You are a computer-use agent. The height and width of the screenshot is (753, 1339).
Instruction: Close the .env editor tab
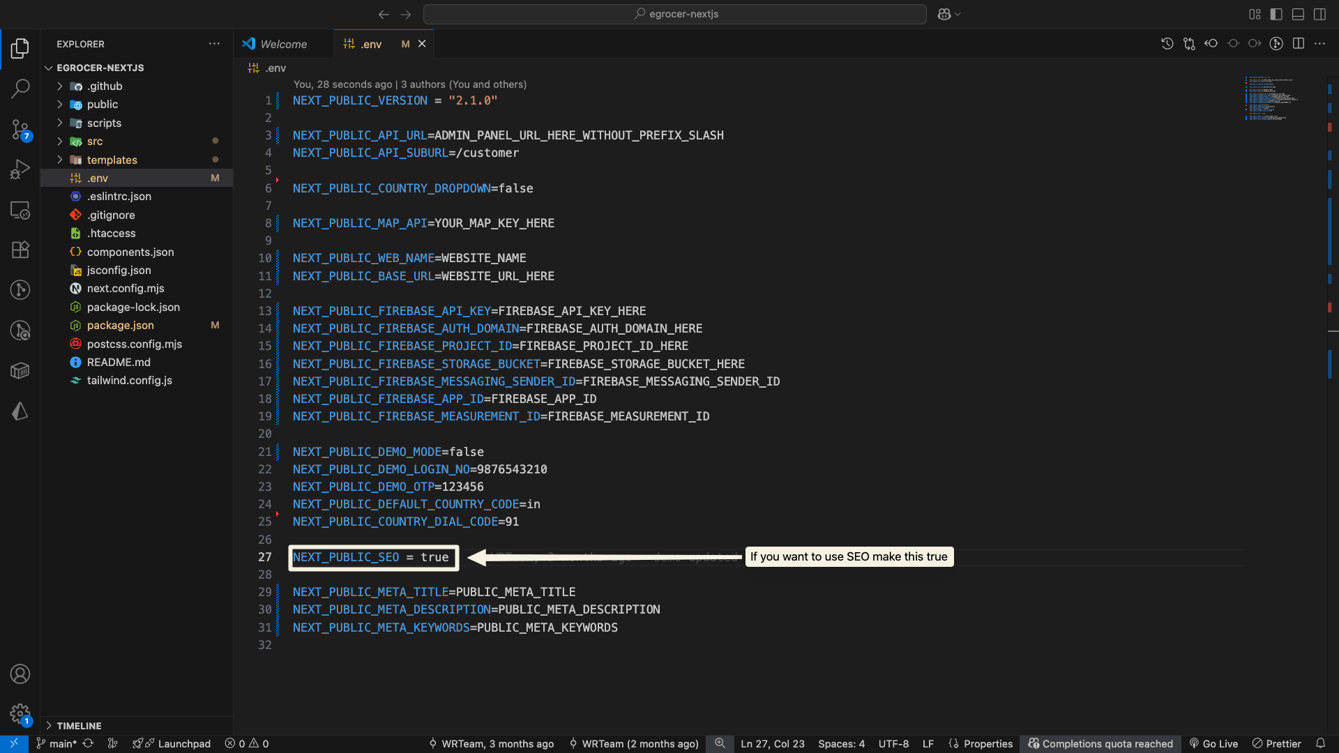(x=422, y=44)
